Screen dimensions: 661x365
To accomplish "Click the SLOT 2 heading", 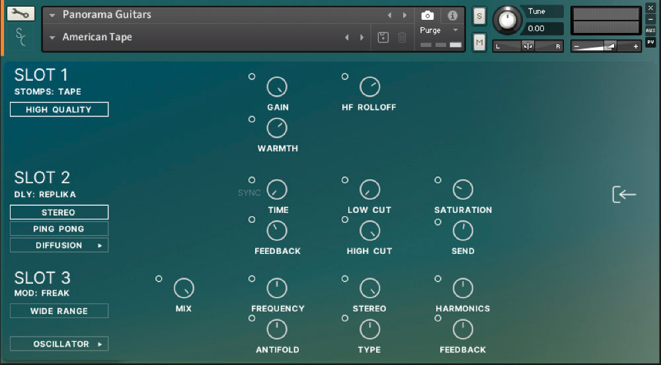I will click(42, 178).
